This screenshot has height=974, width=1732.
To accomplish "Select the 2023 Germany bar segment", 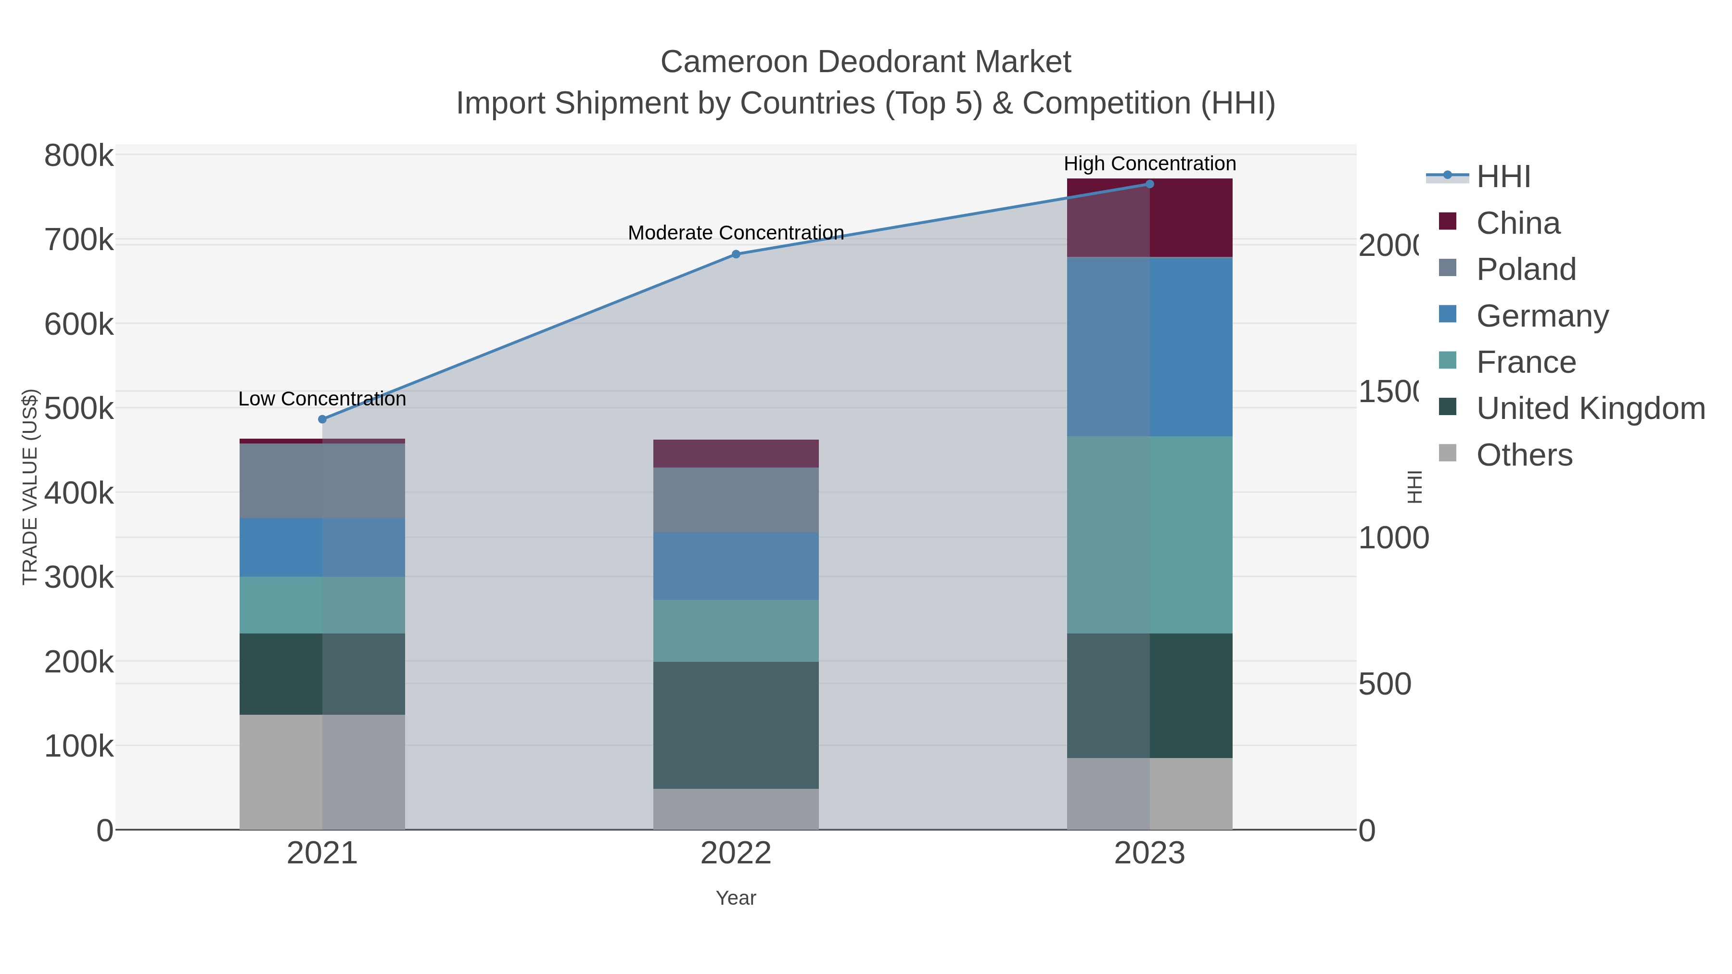I will coord(1150,347).
